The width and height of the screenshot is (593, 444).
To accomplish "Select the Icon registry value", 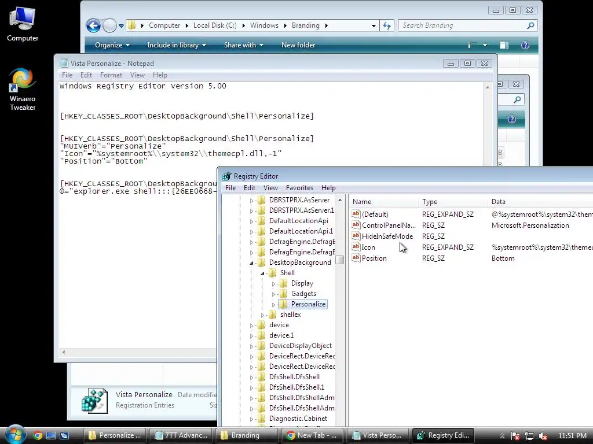I will [x=368, y=247].
